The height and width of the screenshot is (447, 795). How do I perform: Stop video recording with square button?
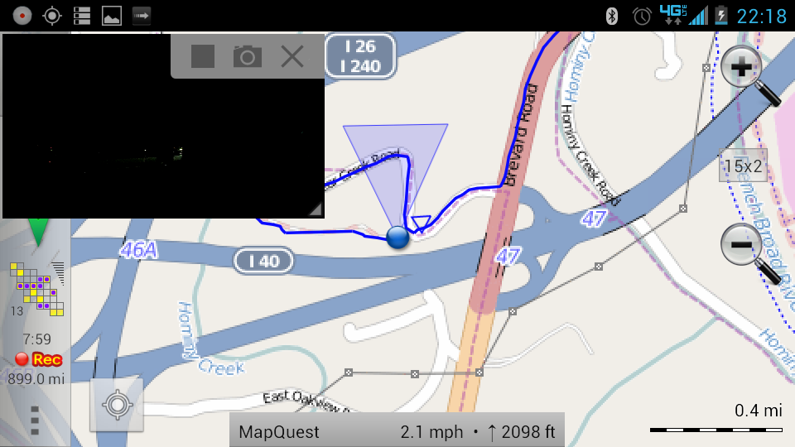tap(203, 55)
